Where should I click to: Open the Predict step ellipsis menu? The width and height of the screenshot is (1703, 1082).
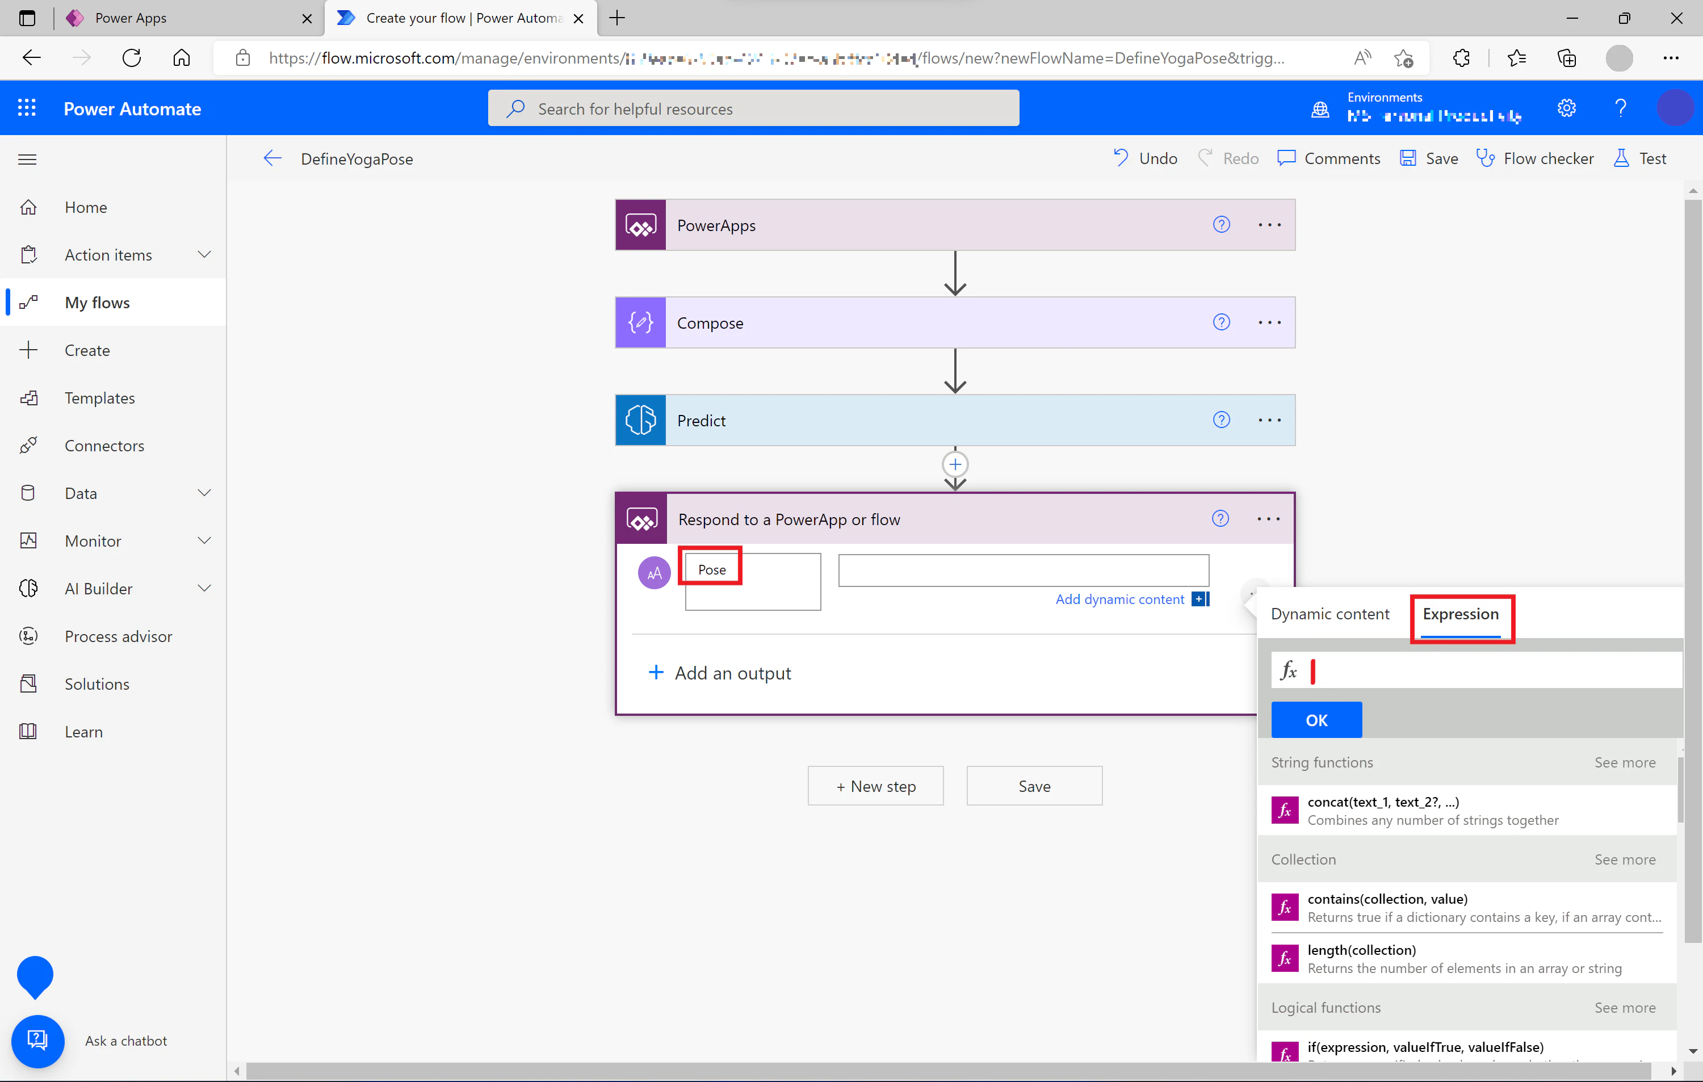(x=1269, y=420)
